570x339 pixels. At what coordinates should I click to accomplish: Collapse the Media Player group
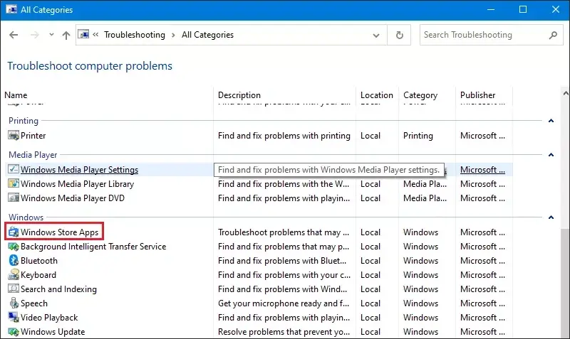(x=551, y=155)
